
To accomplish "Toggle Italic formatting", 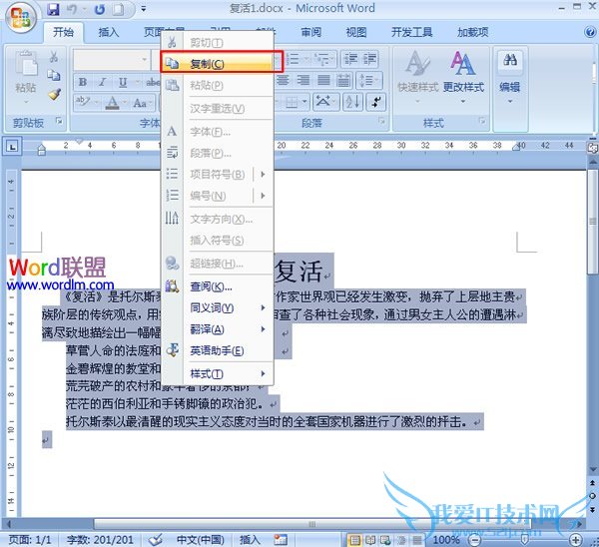I will click(x=103, y=82).
